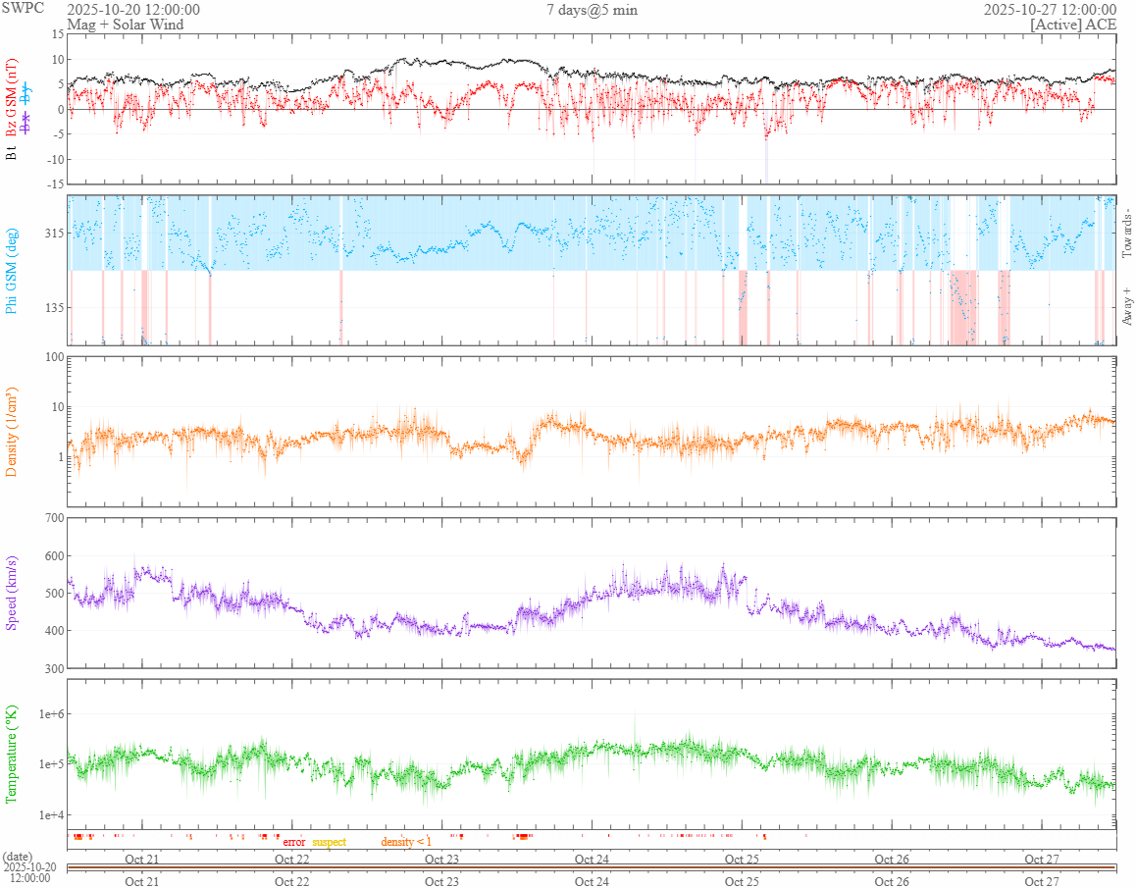
Task: Click the 'Away +' sector label
Action: pyautogui.click(x=1126, y=307)
